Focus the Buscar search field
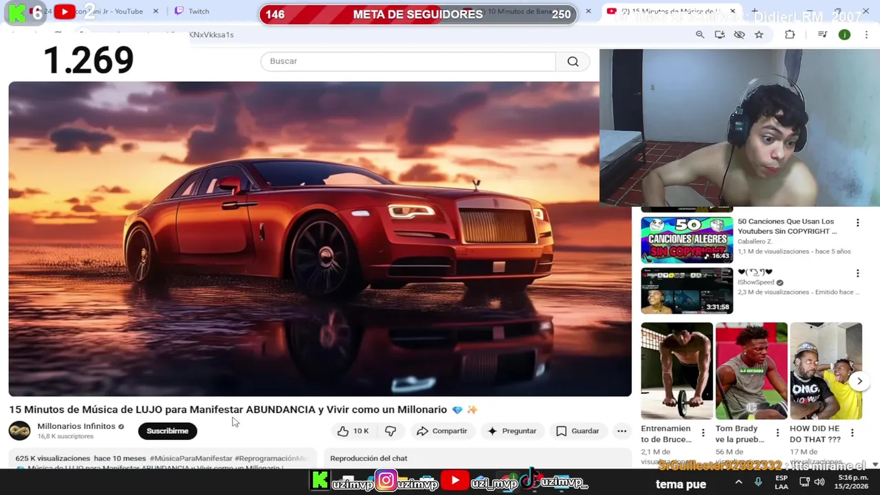 [408, 61]
